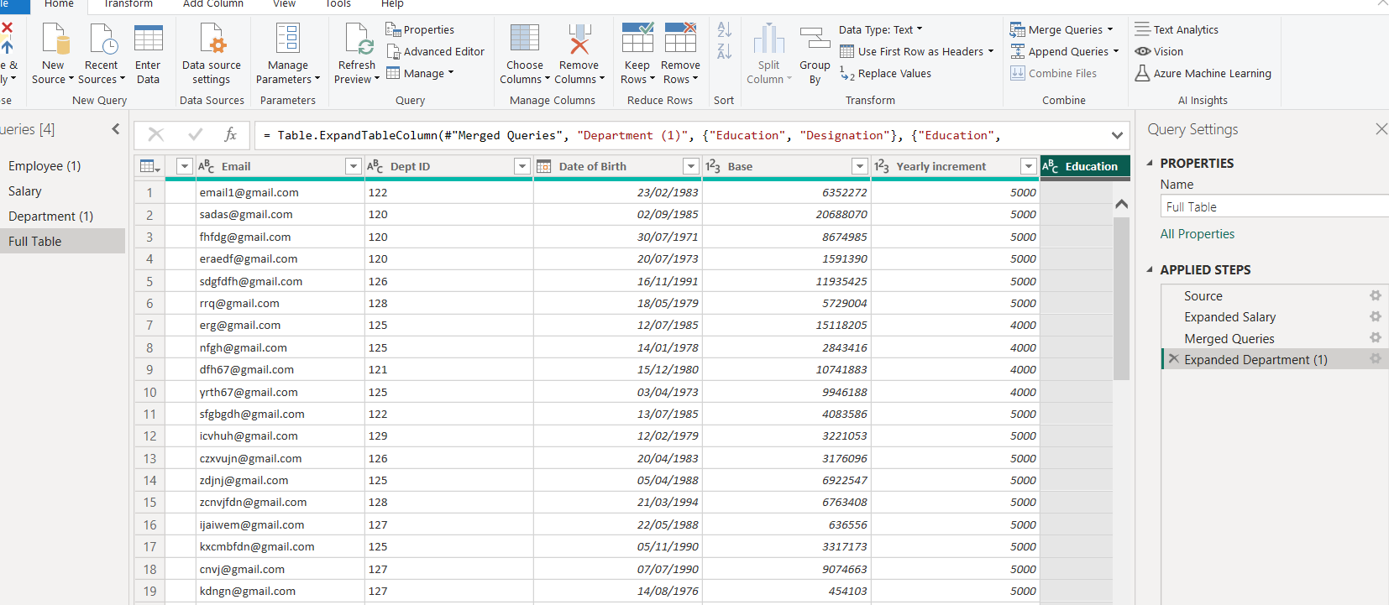This screenshot has height=605, width=1389.
Task: Launch the Advanced Editor
Action: (435, 51)
